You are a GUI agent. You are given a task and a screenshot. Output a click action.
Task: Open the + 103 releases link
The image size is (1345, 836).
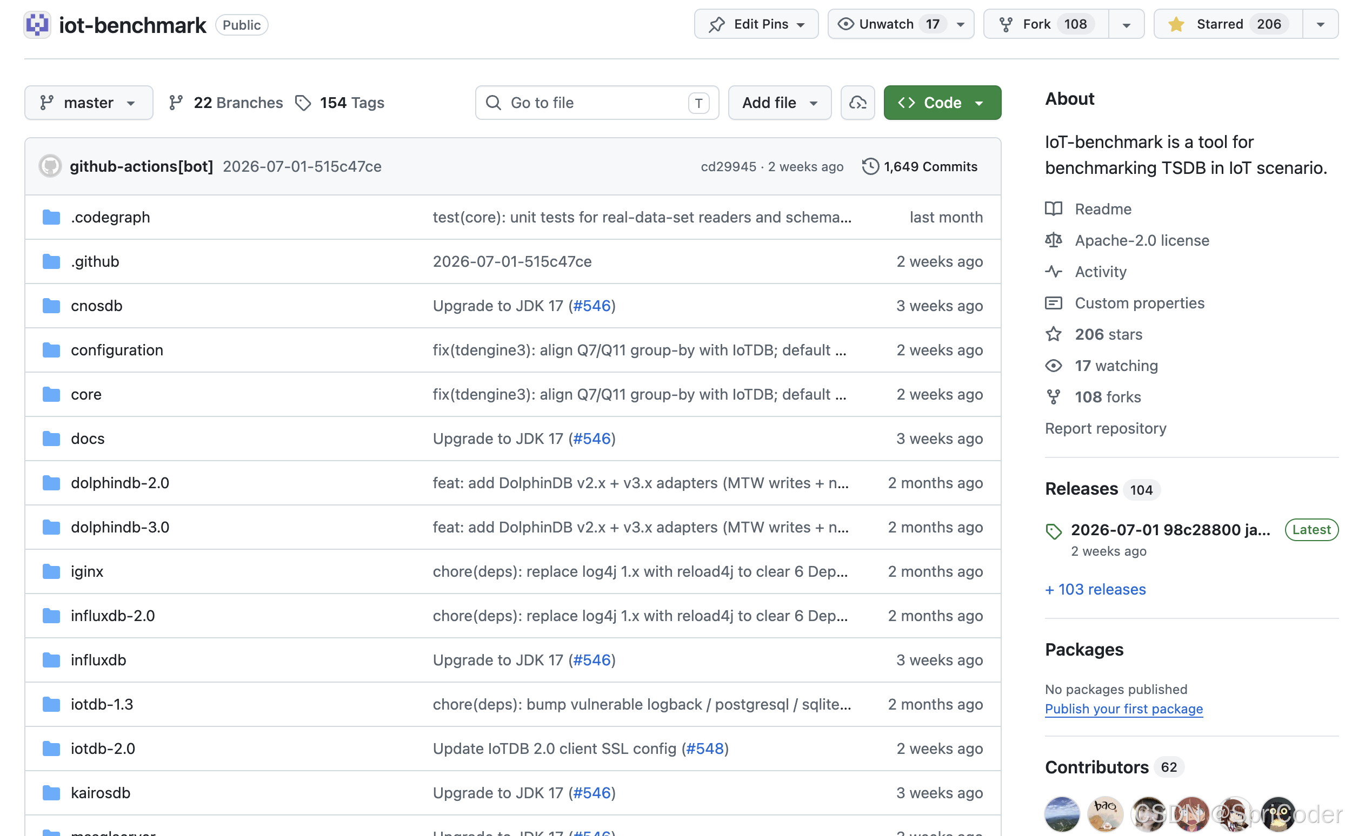coord(1096,590)
